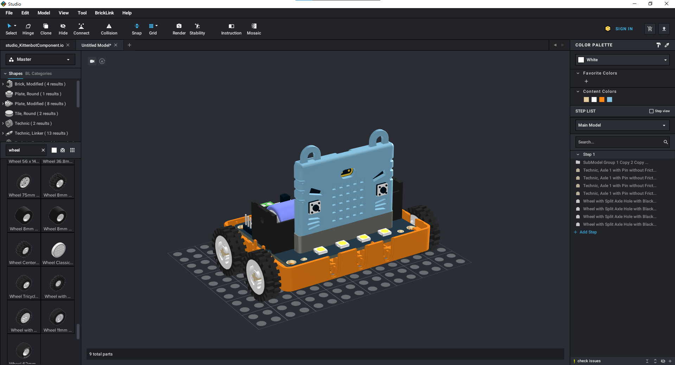Open the Render tool

coord(179,29)
